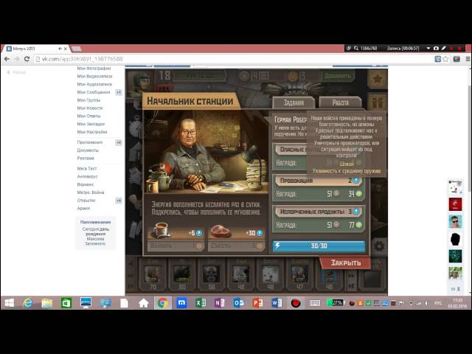Open gift box icon in game
This screenshot has width=472, height=354.
tap(377, 103)
